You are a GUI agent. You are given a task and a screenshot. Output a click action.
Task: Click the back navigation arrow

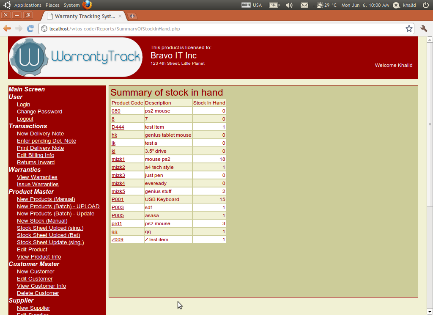point(8,29)
